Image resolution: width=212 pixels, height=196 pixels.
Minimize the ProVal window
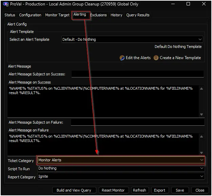click(x=173, y=4)
